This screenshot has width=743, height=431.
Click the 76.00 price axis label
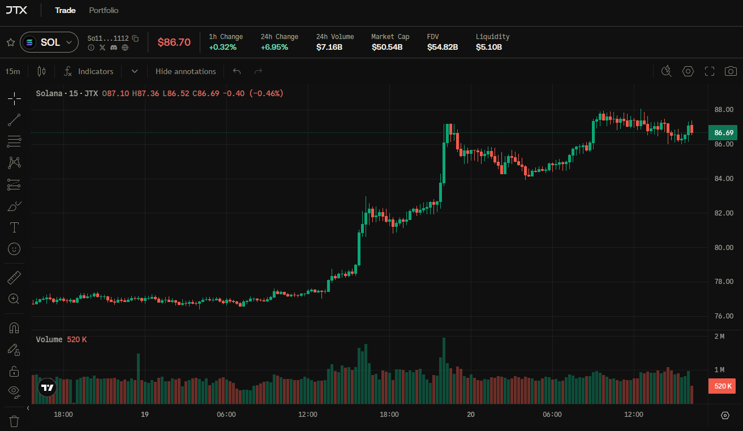724,316
